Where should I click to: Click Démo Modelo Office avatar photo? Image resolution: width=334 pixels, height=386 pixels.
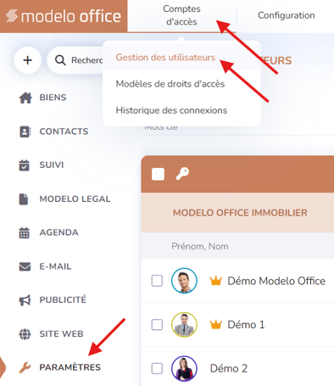(184, 281)
